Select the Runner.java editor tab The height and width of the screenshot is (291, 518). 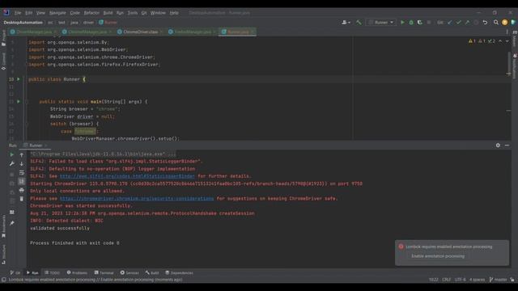238,32
